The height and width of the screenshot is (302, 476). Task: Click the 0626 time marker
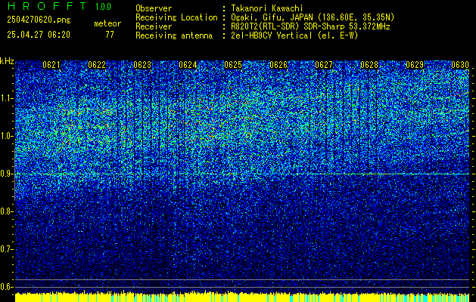tap(278, 65)
